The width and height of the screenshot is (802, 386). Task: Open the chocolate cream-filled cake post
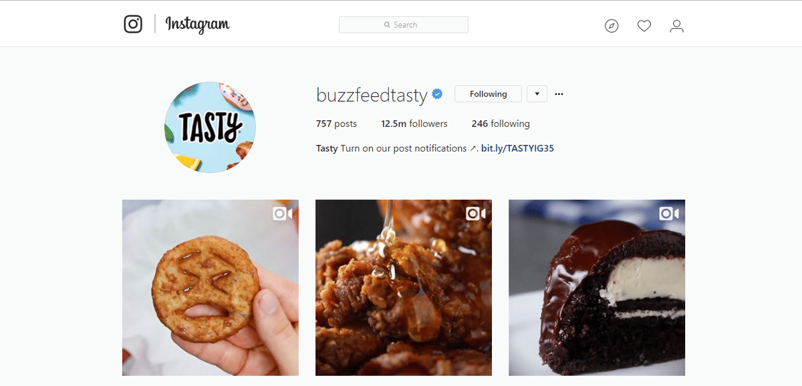(x=597, y=288)
